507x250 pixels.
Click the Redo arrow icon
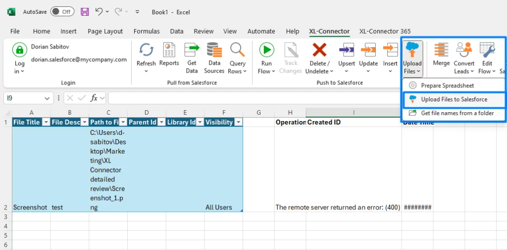click(118, 12)
